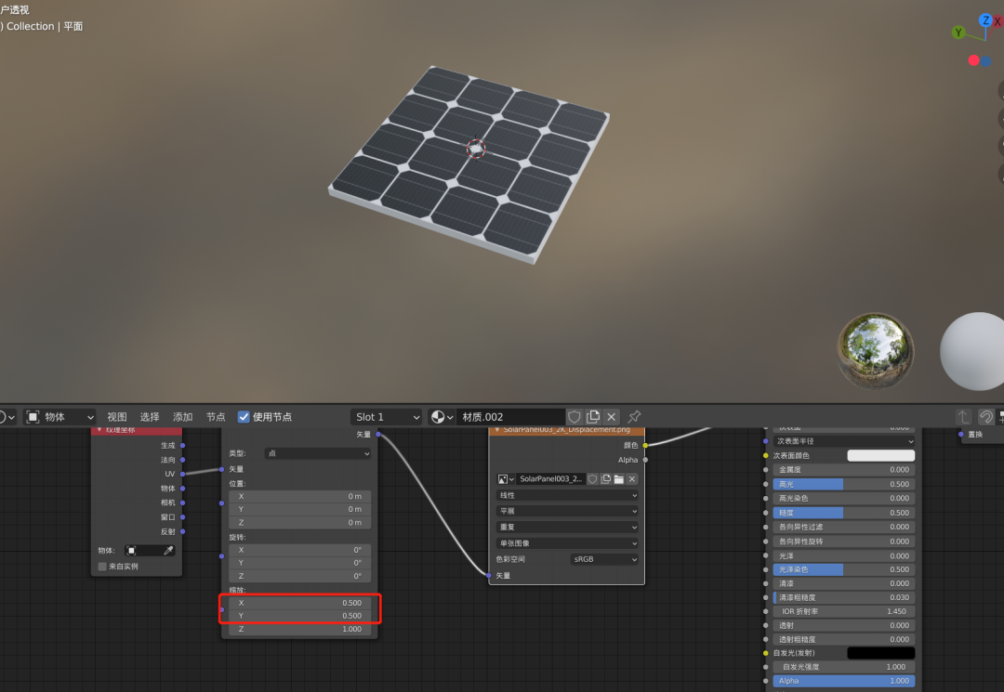The height and width of the screenshot is (692, 1004).
Task: Open the sRGB color space dropdown
Action: tap(604, 559)
